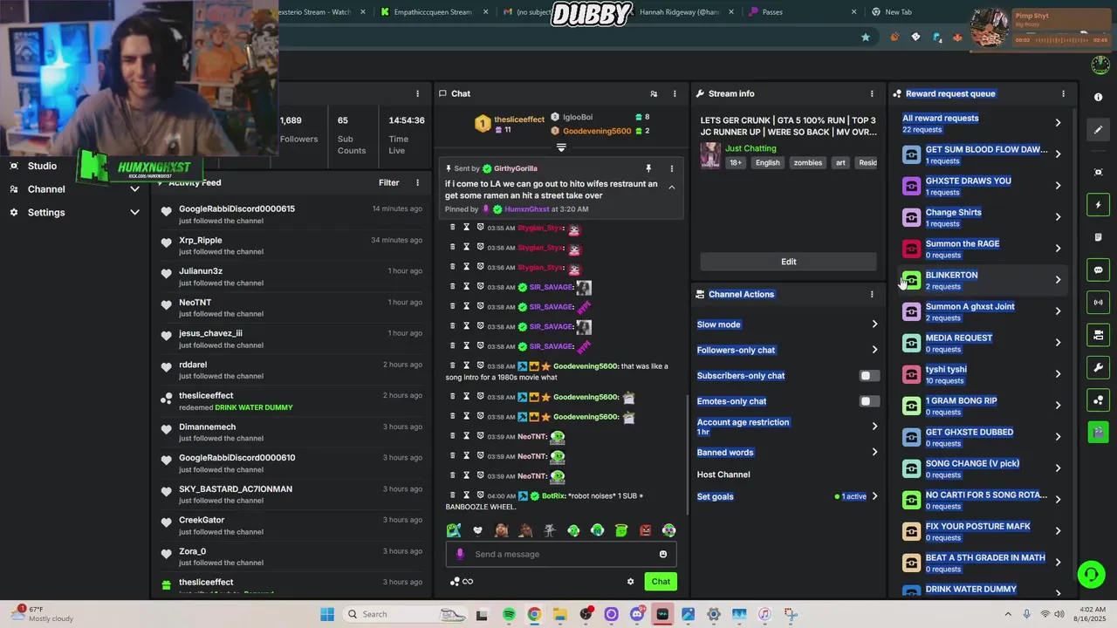Open the Activity Feed three-dot menu
The width and height of the screenshot is (1117, 628).
point(418,182)
